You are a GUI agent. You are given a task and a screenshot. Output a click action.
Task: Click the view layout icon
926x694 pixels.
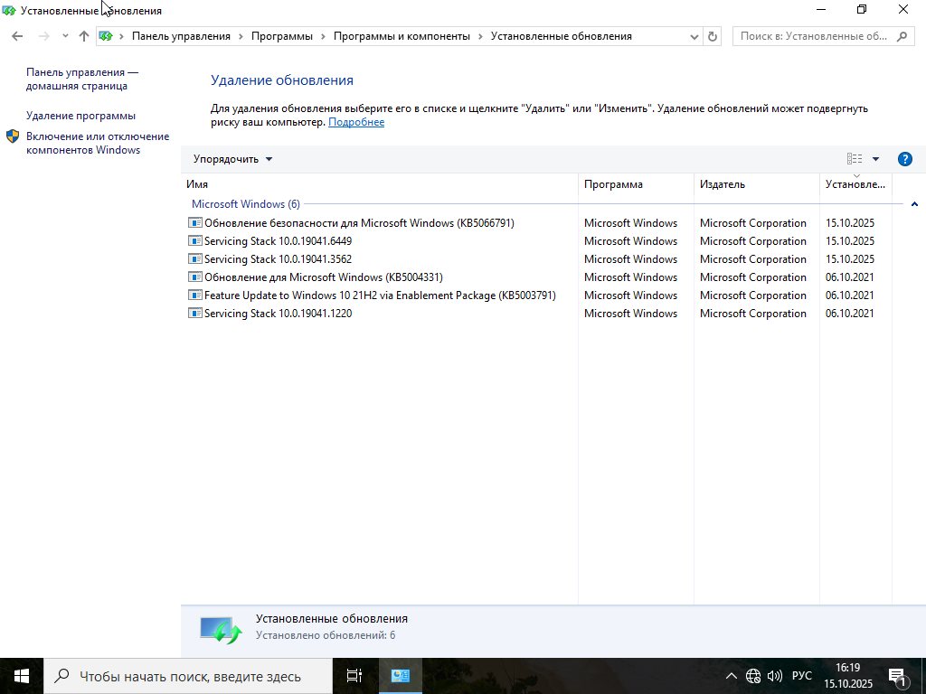point(854,159)
